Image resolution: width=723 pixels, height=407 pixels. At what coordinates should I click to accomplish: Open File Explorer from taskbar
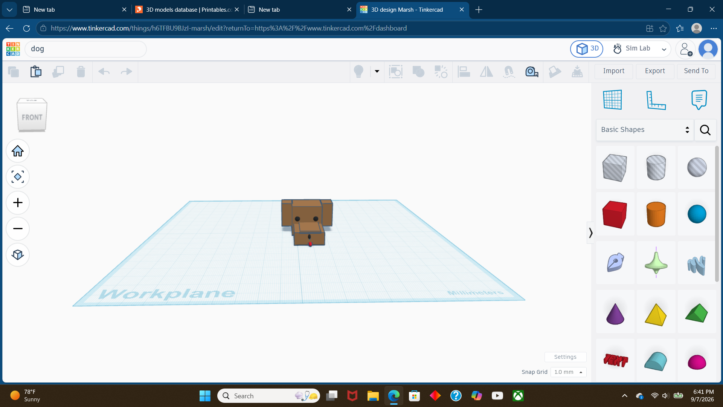(373, 396)
